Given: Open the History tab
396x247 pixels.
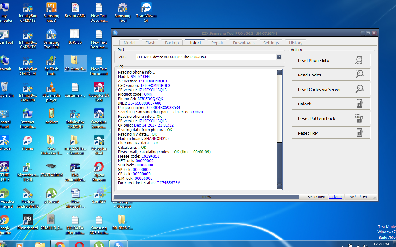Looking at the screenshot, I should point(296,43).
